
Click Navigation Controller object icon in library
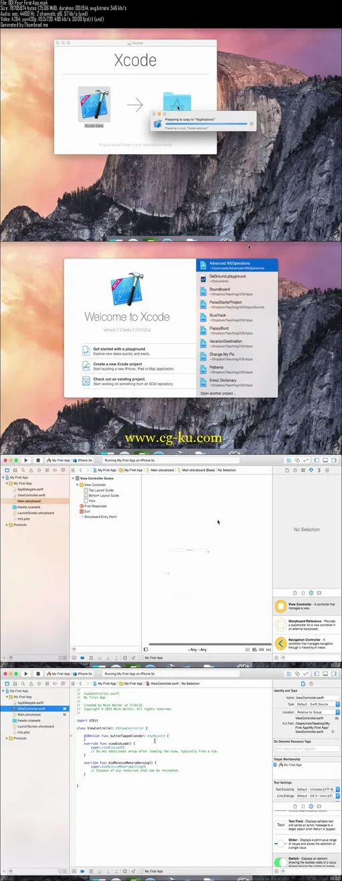[x=281, y=643]
